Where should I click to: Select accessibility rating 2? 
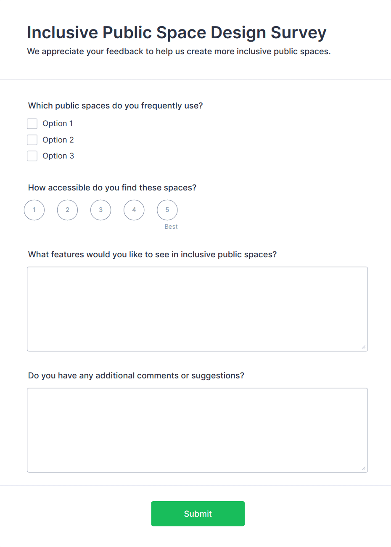tap(67, 210)
